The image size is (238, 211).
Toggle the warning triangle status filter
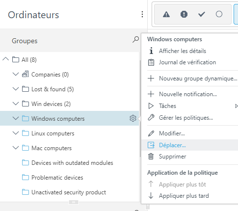pos(166,14)
